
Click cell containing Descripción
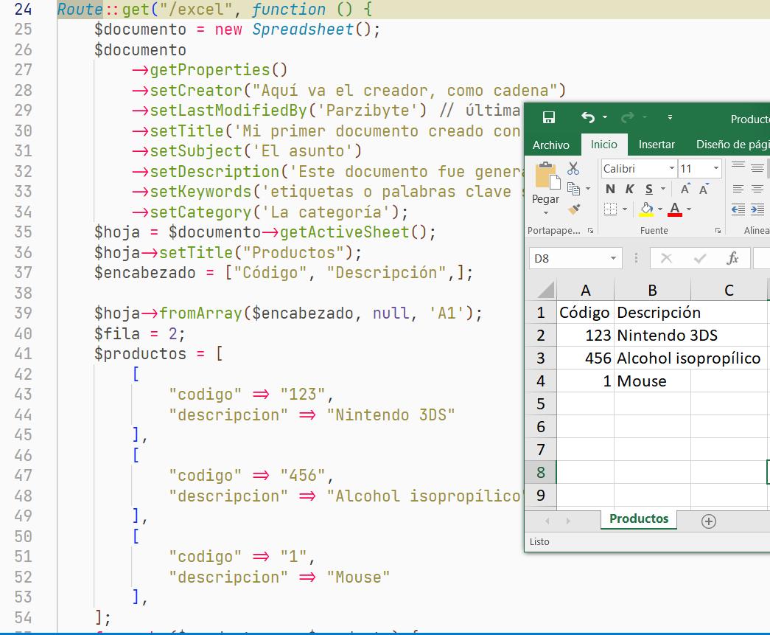(x=653, y=313)
